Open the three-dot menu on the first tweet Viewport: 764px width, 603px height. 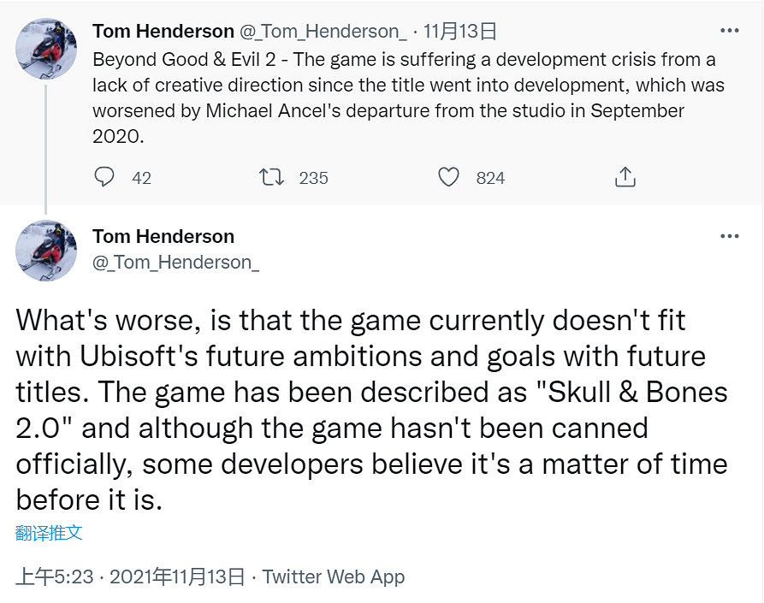pos(729,32)
